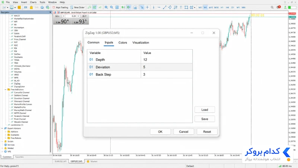Viewport: 298px width, 168px height.
Task: Switch to M15 timeframe
Action: click(211, 7)
